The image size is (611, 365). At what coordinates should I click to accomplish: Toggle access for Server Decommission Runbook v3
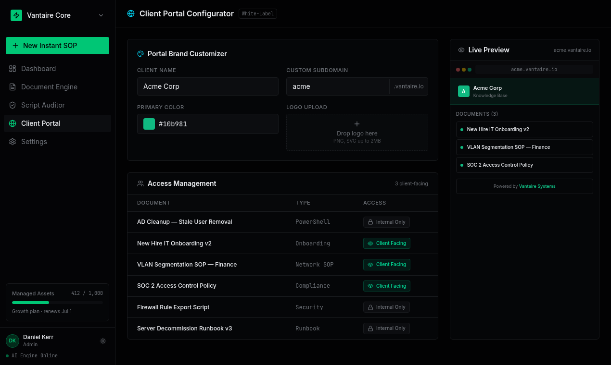tap(386, 328)
